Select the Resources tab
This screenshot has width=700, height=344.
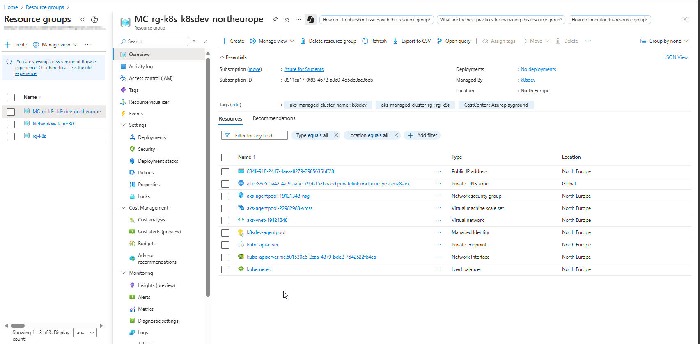click(230, 119)
